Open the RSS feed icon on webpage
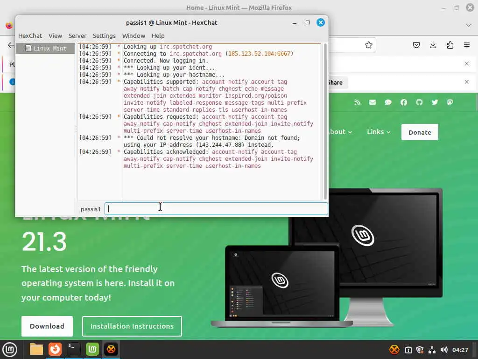 pyautogui.click(x=357, y=102)
